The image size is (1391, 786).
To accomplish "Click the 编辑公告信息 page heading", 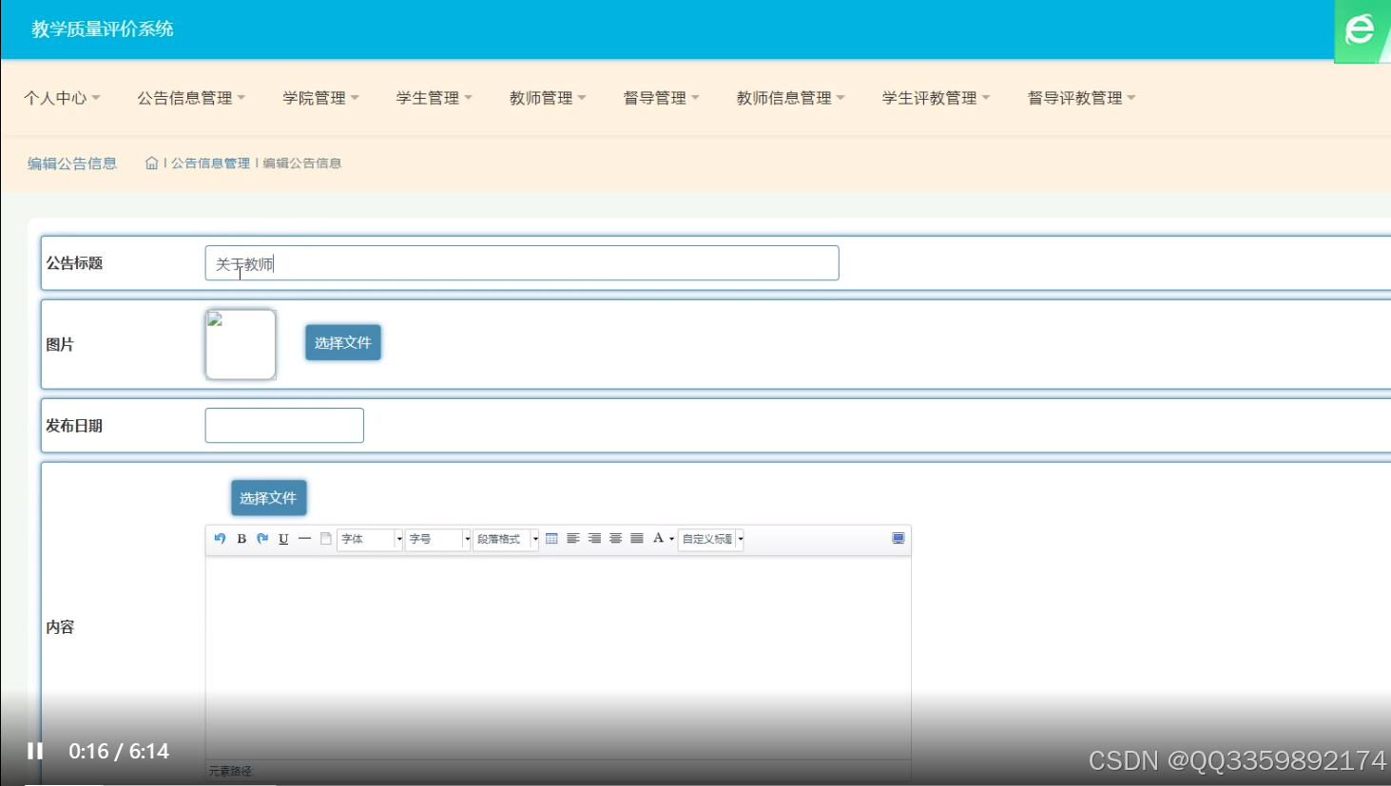I will 72,163.
